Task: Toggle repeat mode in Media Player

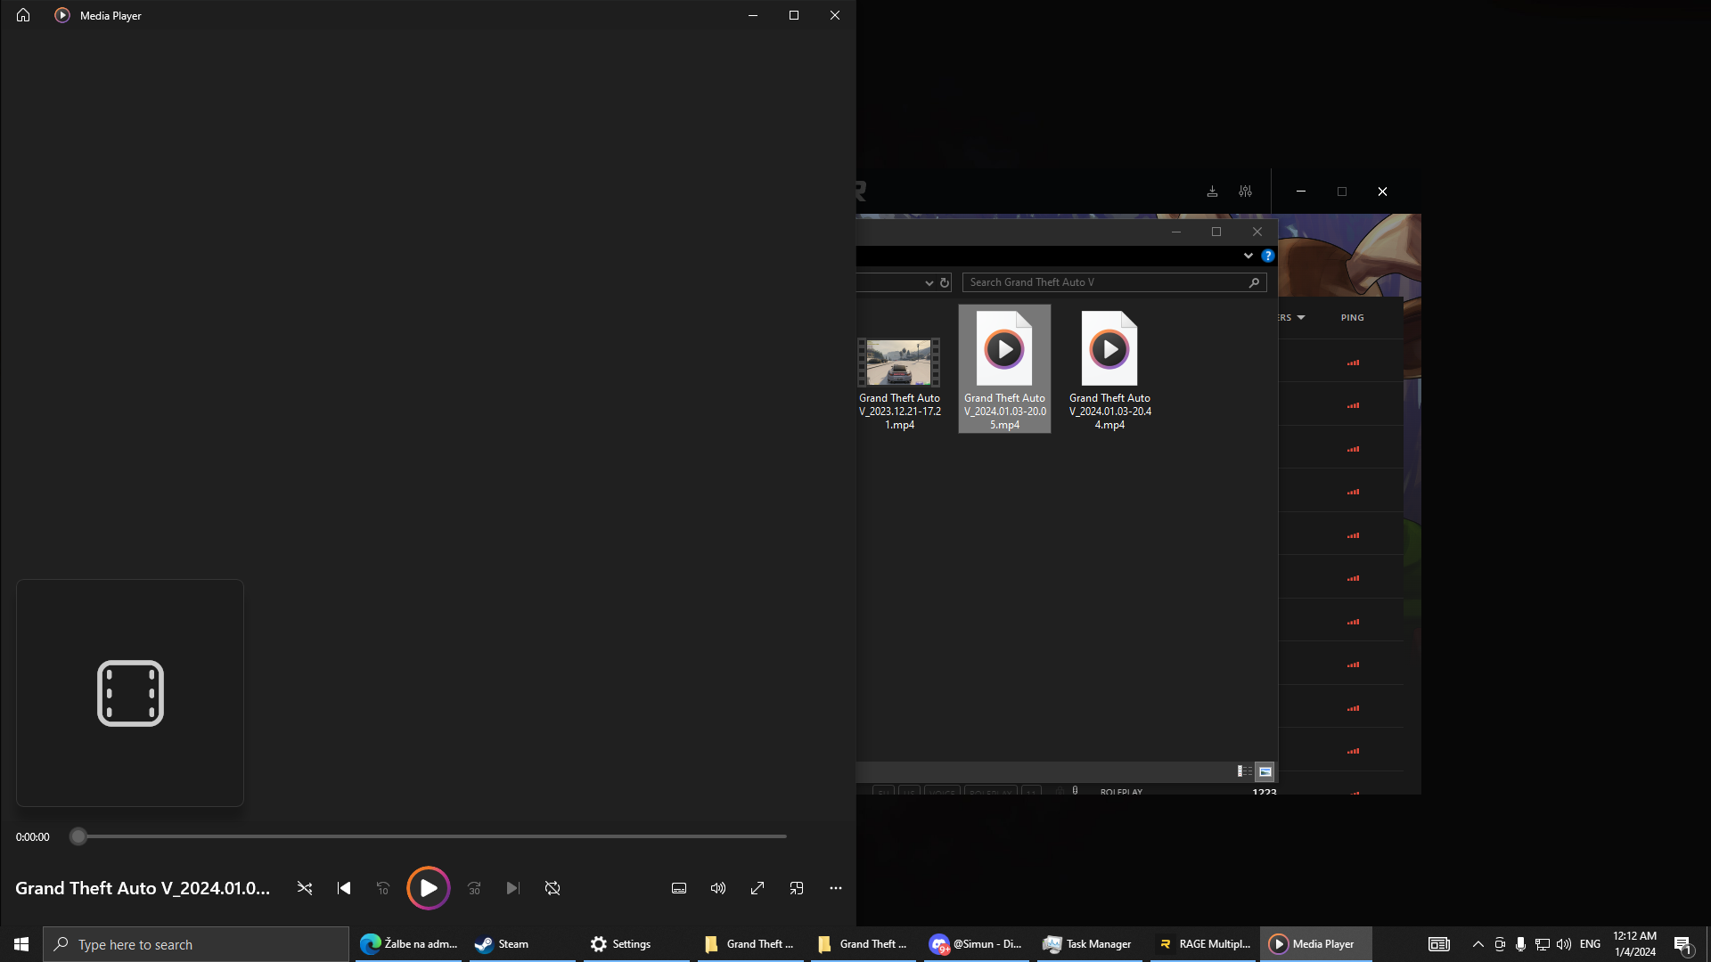Action: click(x=553, y=888)
